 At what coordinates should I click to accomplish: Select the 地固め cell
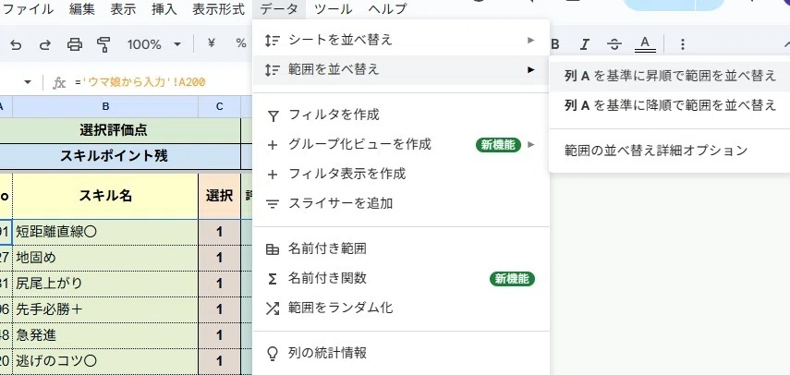(x=105, y=258)
